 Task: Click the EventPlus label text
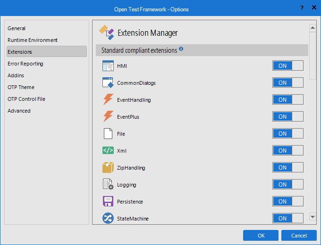(128, 117)
